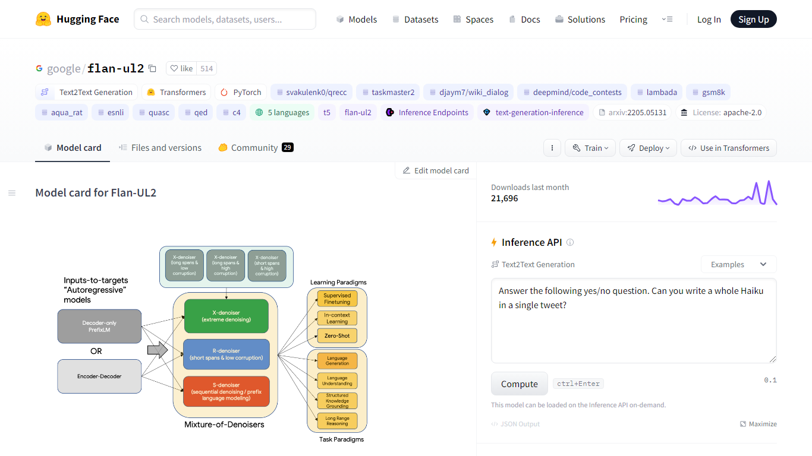Open the Examples dropdown
The image size is (812, 456).
(738, 264)
